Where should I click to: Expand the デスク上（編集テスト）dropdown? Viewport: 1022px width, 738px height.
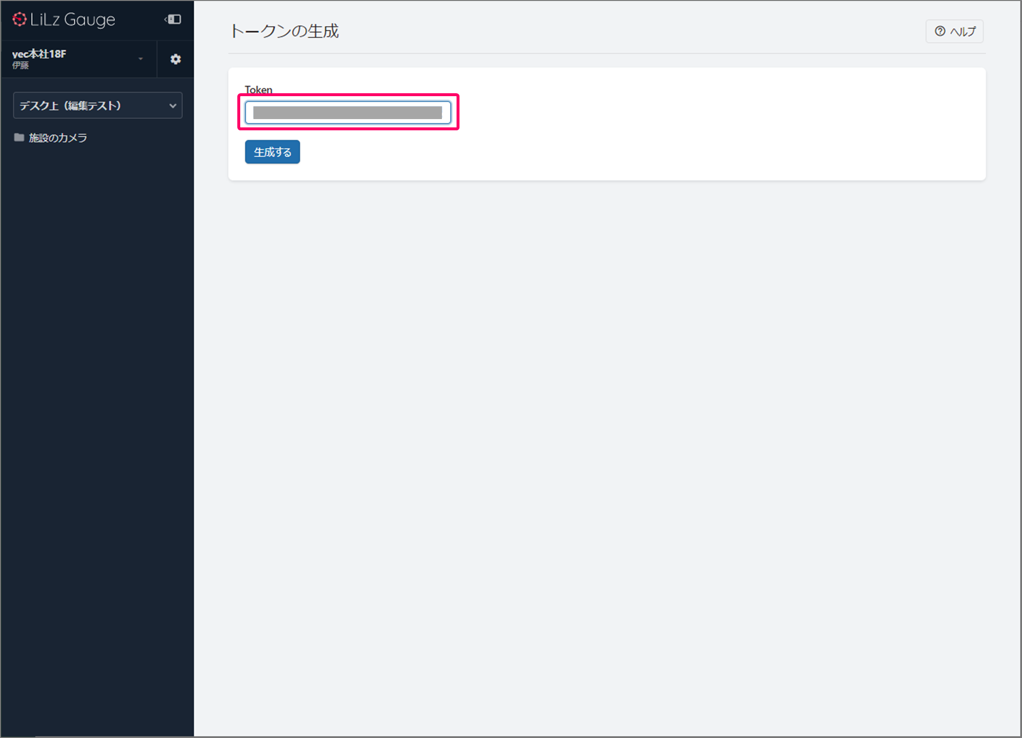click(93, 105)
